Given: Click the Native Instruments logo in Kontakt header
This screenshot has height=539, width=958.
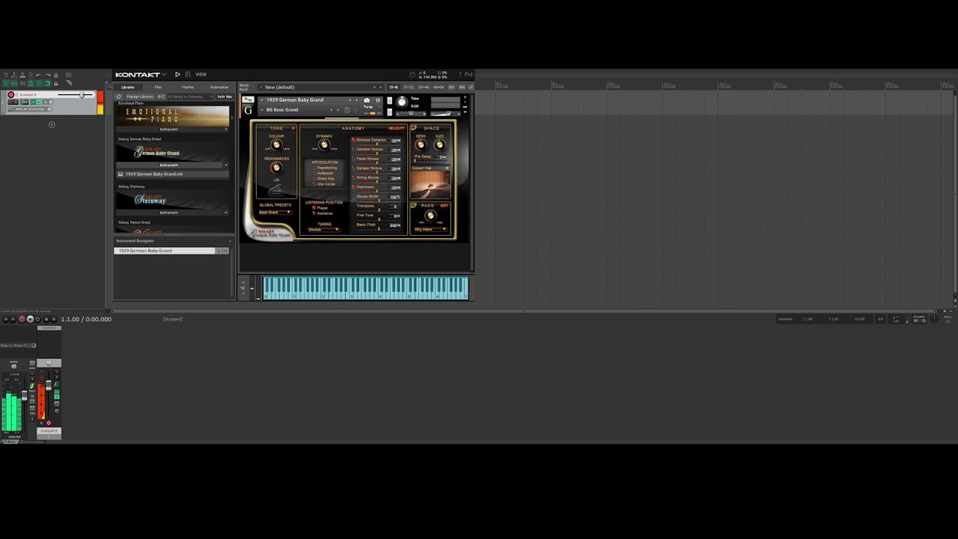Looking at the screenshot, I should coord(469,74).
